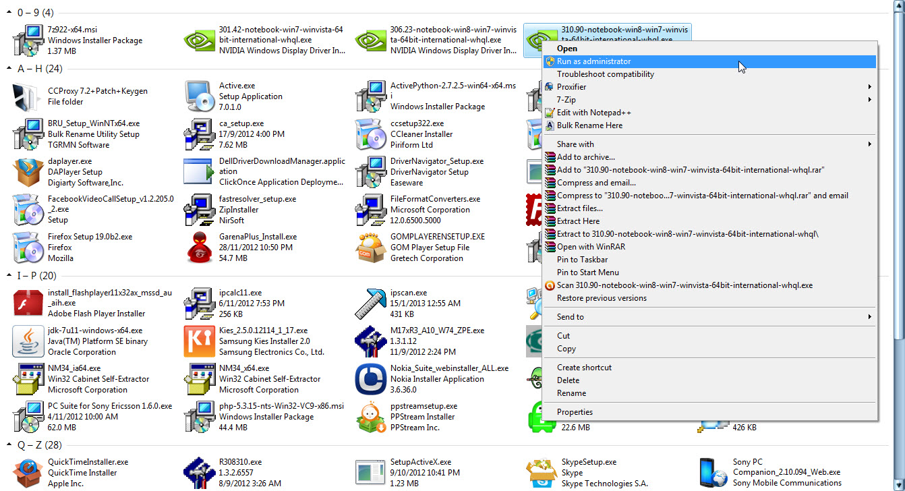The height and width of the screenshot is (491, 905).
Task: Choose Scan 310.90-notebook with antivirus
Action: (x=710, y=285)
